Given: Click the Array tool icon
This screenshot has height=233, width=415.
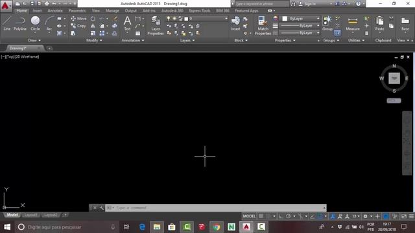Looking at the screenshot, I should click(102, 33).
